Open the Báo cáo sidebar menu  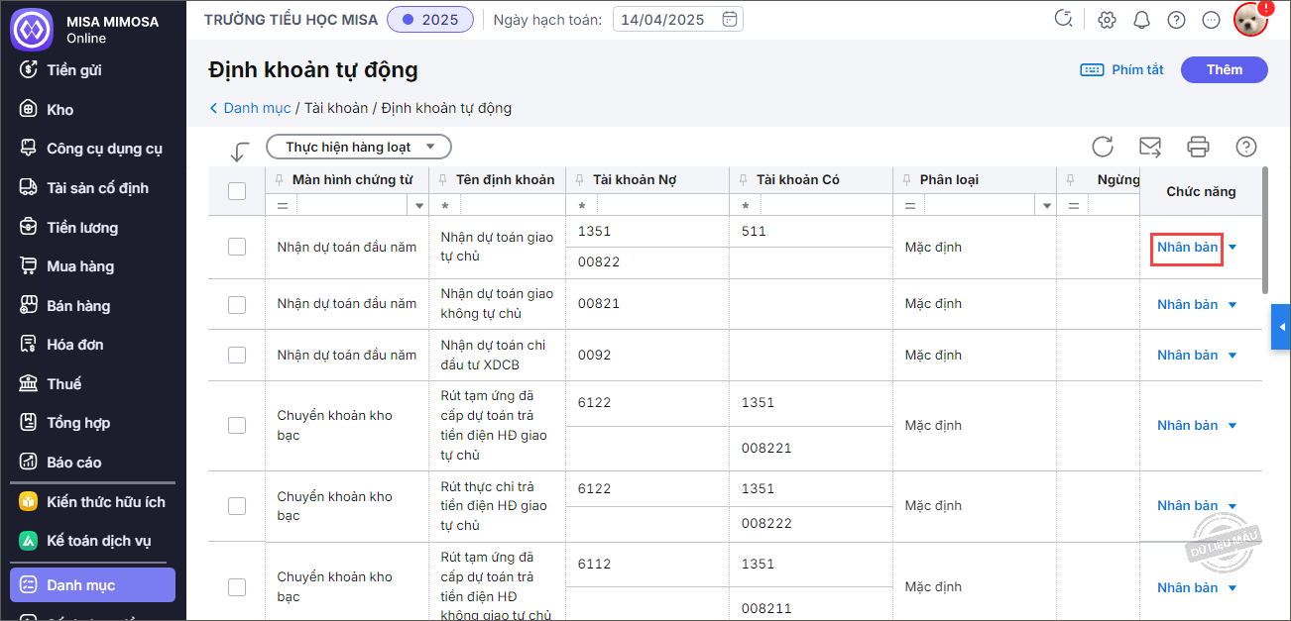(x=73, y=463)
